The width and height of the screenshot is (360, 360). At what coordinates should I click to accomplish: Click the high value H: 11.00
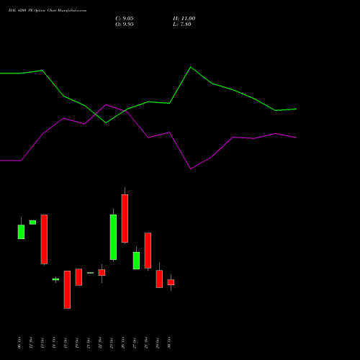point(184,19)
